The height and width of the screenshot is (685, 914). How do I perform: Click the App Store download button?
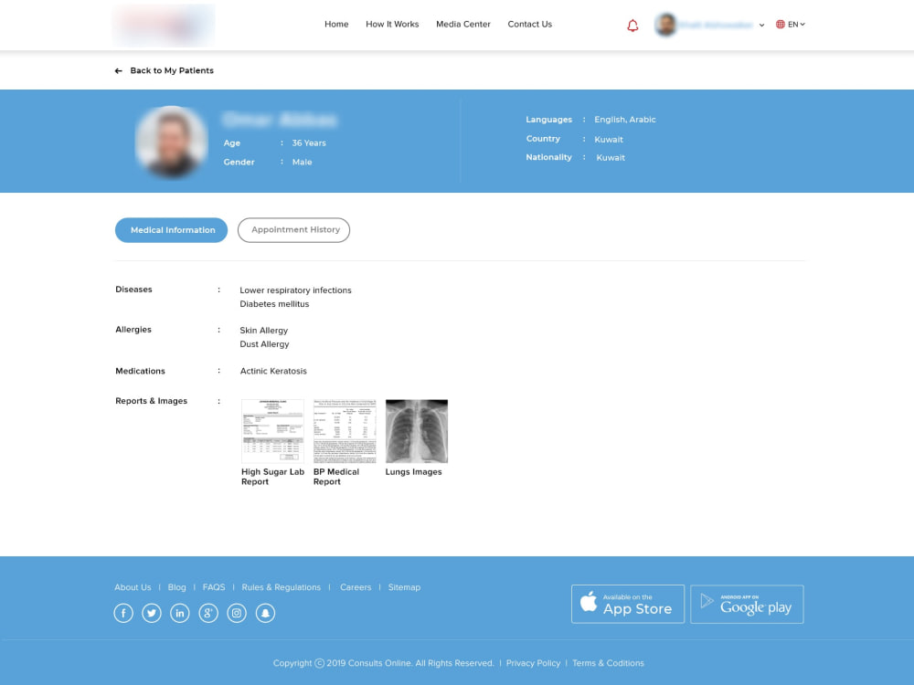[628, 604]
